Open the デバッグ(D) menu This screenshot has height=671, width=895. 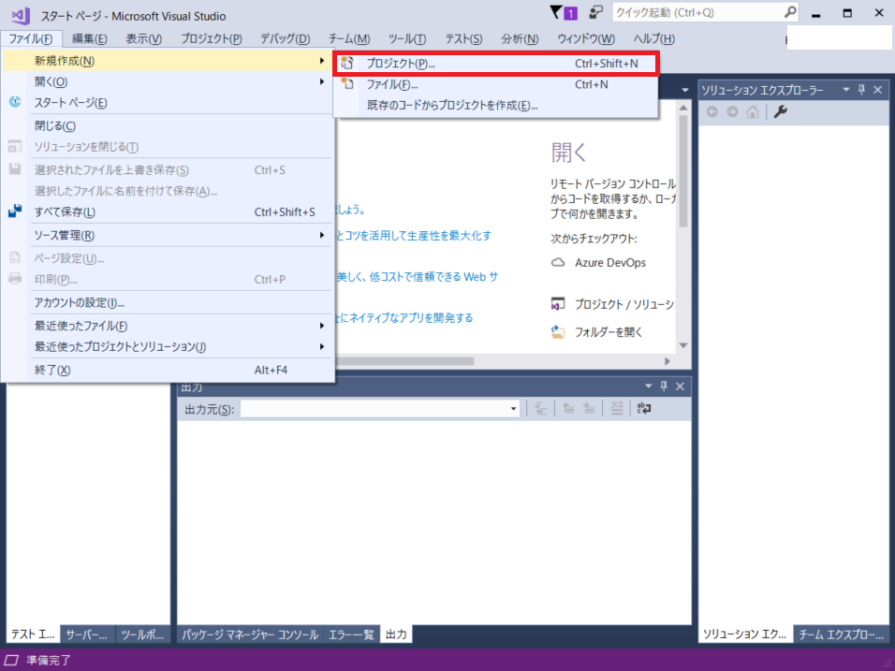pos(285,38)
